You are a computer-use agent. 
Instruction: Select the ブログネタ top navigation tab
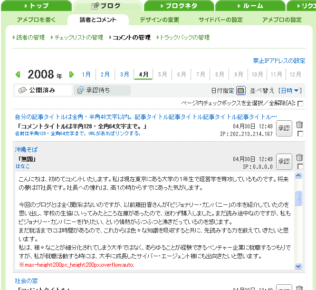pyautogui.click(x=179, y=6)
